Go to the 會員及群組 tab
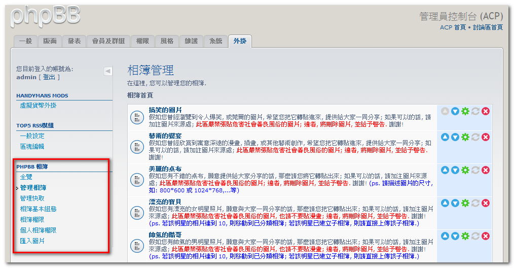This screenshot has height=268, width=514. 108,41
